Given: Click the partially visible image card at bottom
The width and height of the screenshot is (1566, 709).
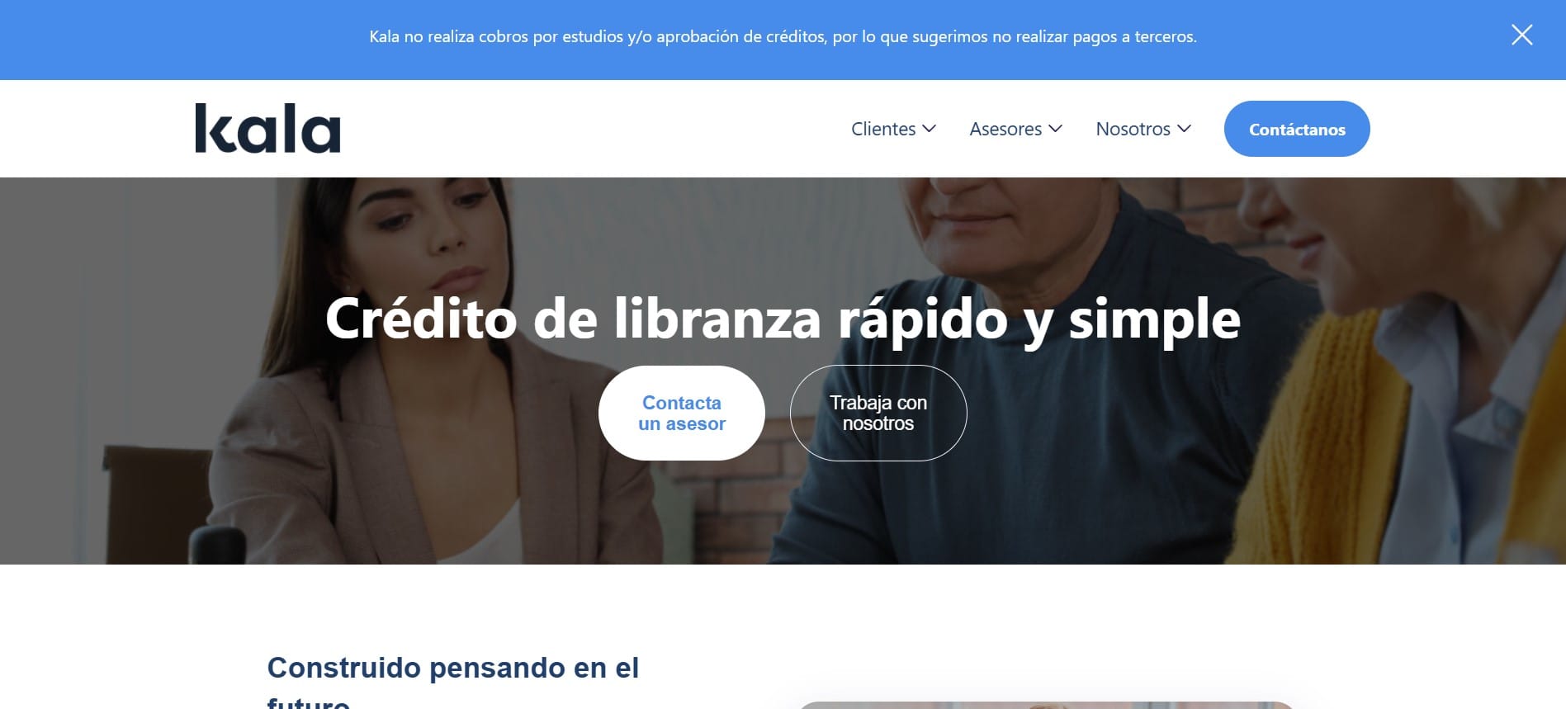Looking at the screenshot, I should click(x=1046, y=705).
